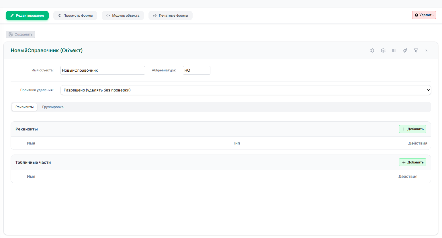Click the stacked layers icon
The image size is (442, 238).
tap(383, 50)
